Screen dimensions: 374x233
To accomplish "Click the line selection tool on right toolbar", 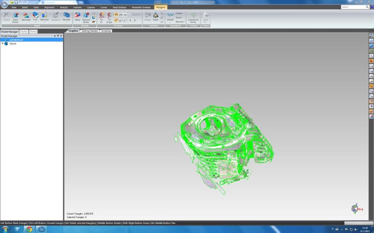I will pos(371,76).
